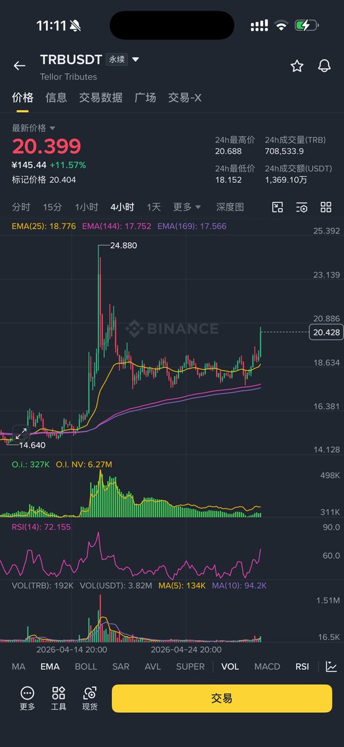Toggle the SUPER indicator

tap(190, 666)
